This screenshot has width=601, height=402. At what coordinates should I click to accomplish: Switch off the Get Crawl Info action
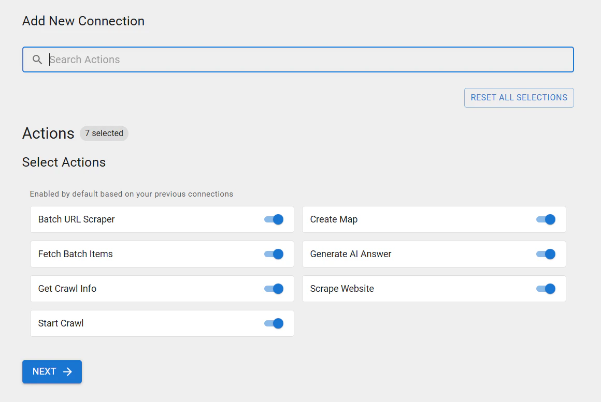coord(273,289)
